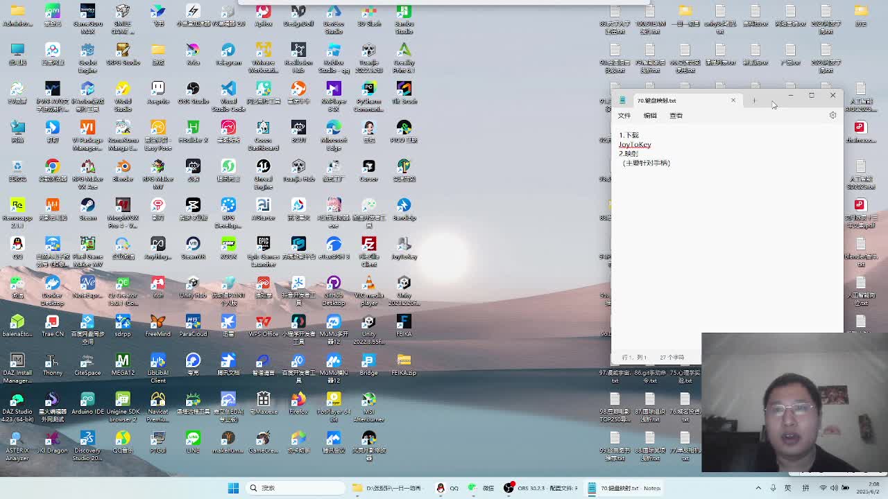
Task: Open the RPG Maker MV desktop icon
Action: pyautogui.click(x=158, y=174)
